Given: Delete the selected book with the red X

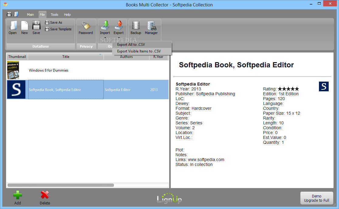Looking at the screenshot, I should (x=45, y=198).
